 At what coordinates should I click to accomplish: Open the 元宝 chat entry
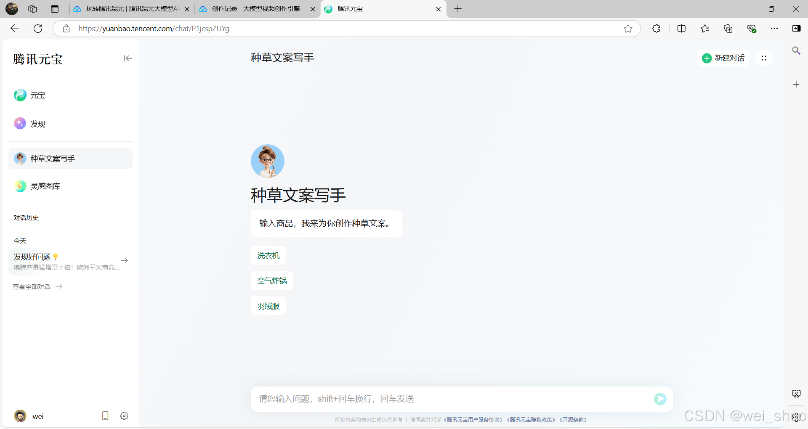pyautogui.click(x=70, y=95)
